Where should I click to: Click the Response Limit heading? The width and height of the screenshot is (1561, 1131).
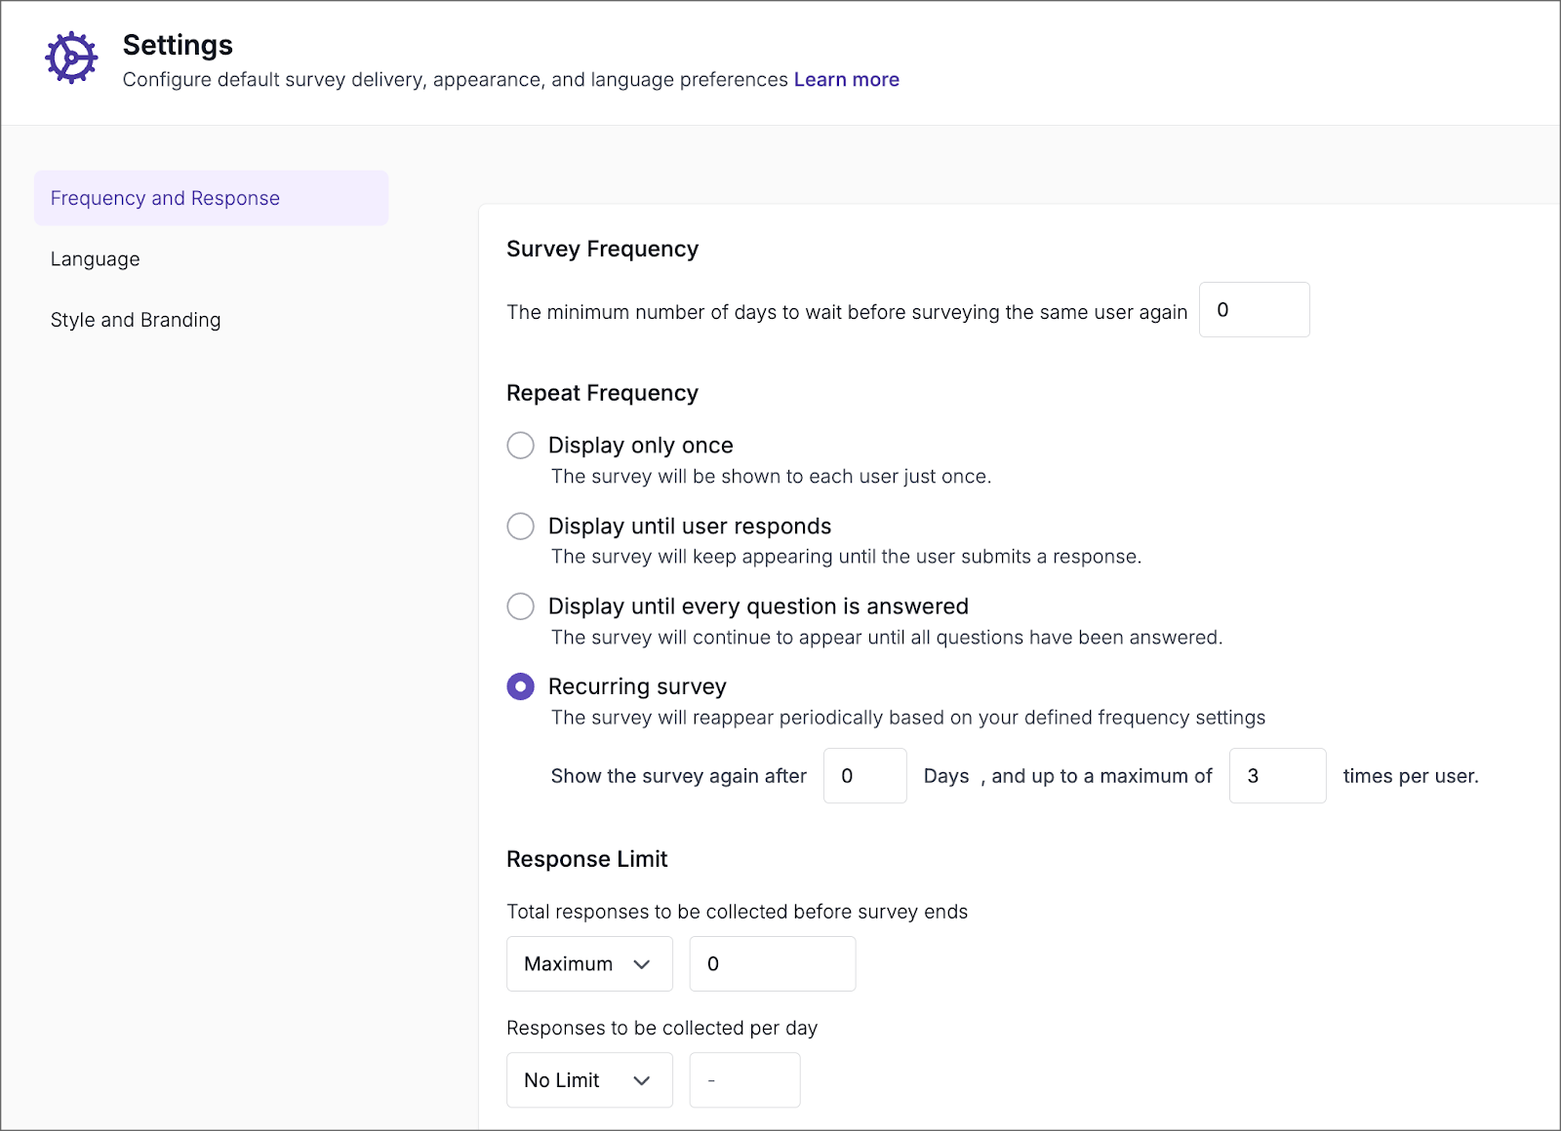[586, 859]
